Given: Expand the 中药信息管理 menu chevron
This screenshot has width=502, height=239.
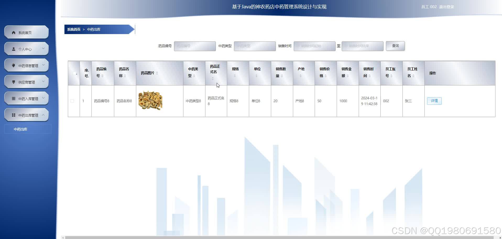Looking at the screenshot, I should coord(43,65).
